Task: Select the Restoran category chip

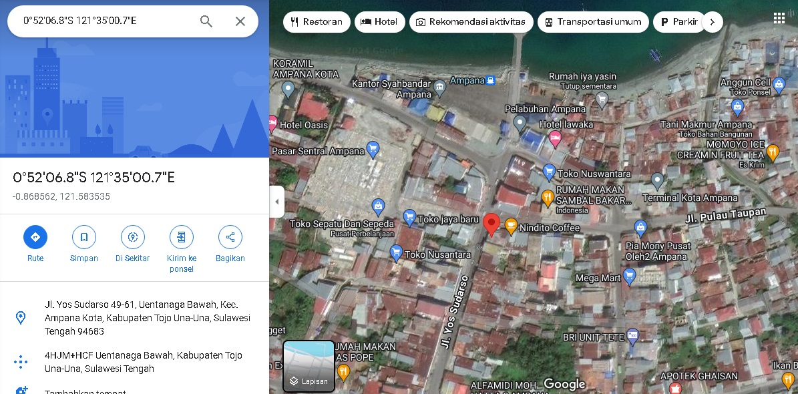Action: pos(317,22)
